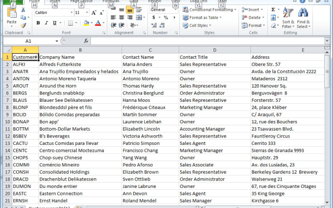Open Find & Select dropdown

(304, 24)
